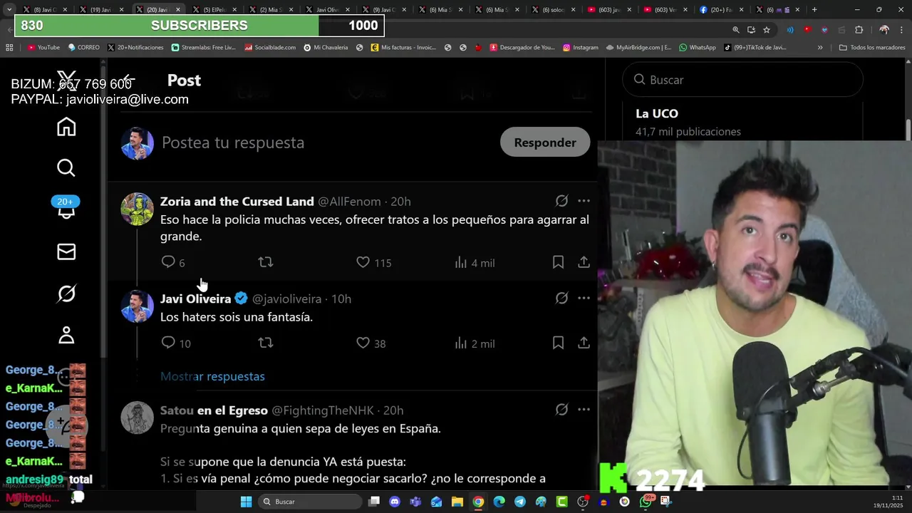Open 'Todos los marcadores' folder
The width and height of the screenshot is (912, 513).
tap(872, 48)
